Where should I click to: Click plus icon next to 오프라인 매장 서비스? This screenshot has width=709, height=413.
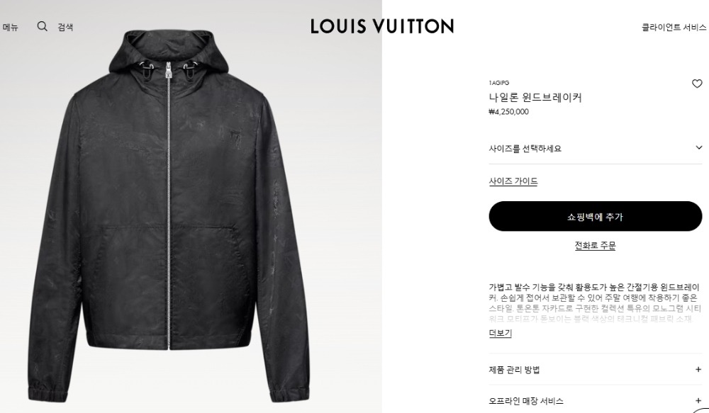coord(698,400)
